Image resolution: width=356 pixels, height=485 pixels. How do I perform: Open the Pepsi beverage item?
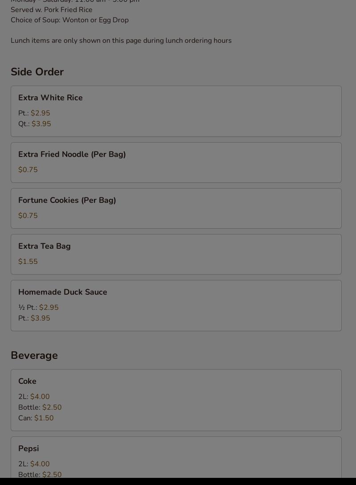coord(28,448)
